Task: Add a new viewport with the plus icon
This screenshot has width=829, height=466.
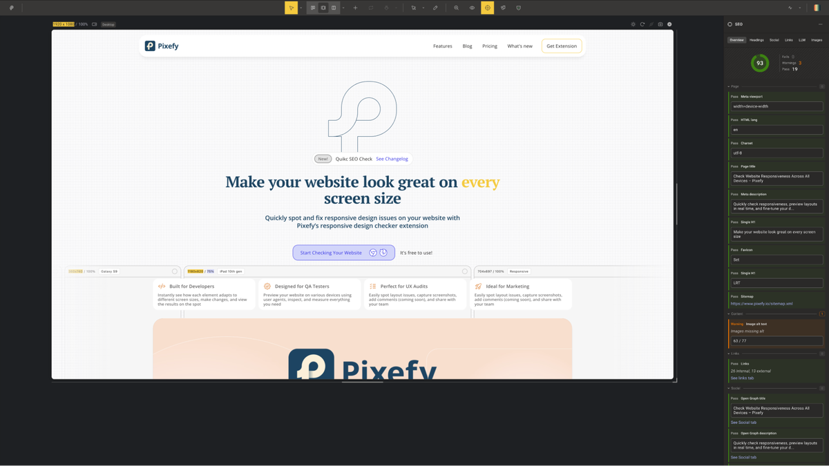Action: [355, 8]
